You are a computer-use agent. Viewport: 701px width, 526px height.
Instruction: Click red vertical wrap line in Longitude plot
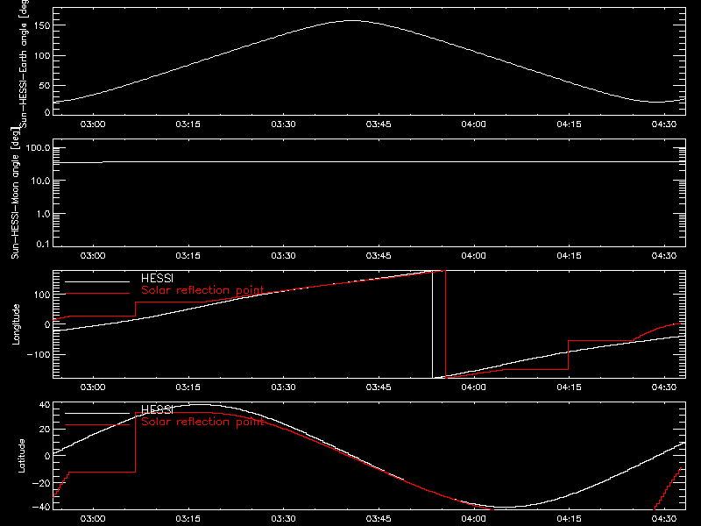click(446, 324)
